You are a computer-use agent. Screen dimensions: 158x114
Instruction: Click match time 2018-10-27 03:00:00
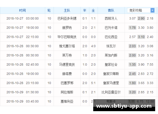coord(22,19)
